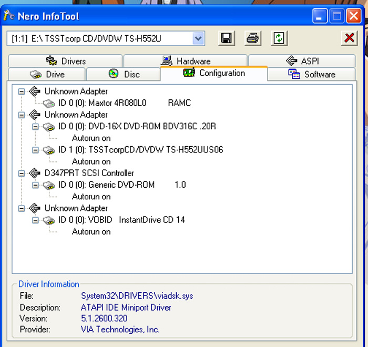This screenshot has height=347, width=368.
Task: Select Autorun on under Generic DVD-ROM
Action: (91, 197)
